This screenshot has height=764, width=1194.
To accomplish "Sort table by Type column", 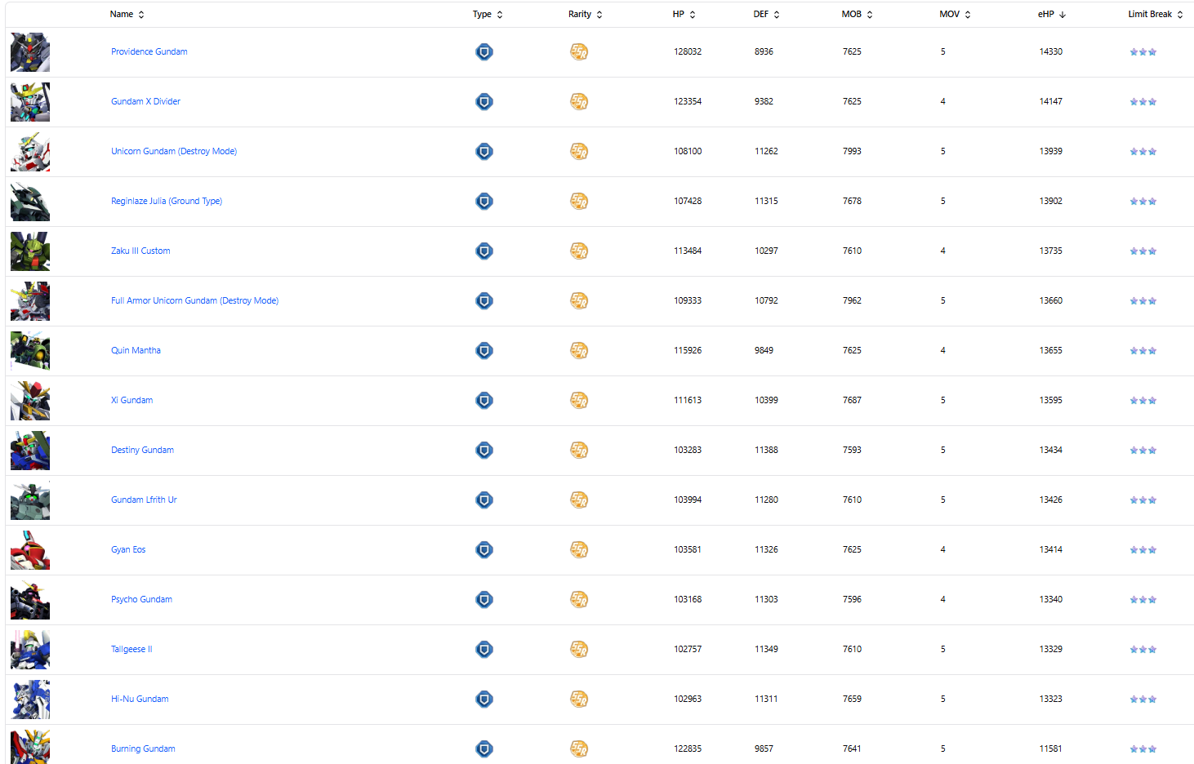I will [488, 15].
